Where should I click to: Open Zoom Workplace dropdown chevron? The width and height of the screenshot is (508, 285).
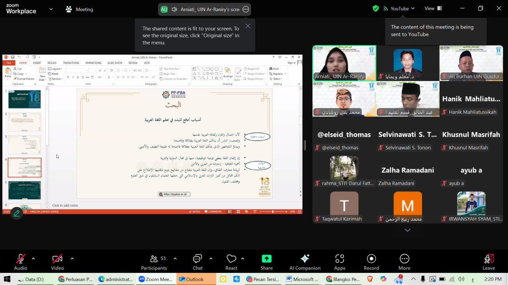pos(51,9)
